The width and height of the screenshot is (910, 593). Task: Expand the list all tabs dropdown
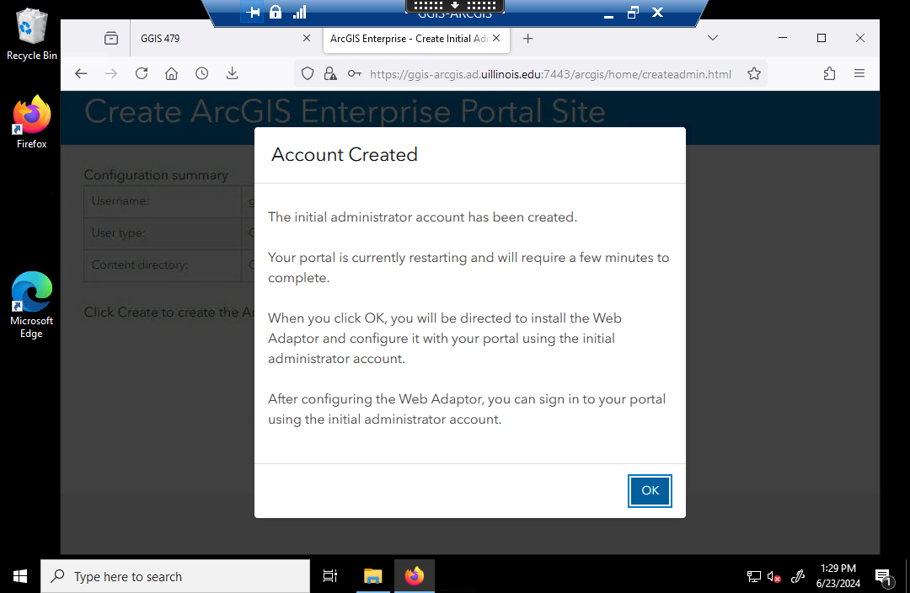coord(712,38)
